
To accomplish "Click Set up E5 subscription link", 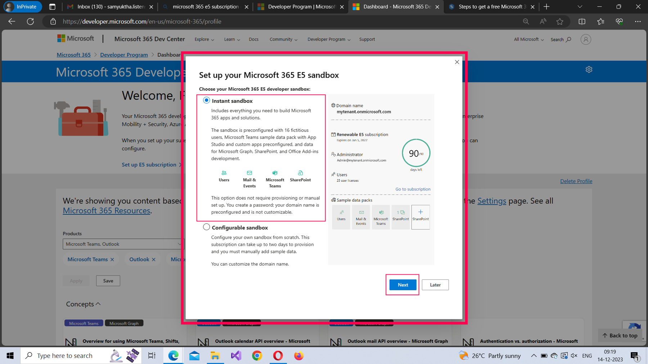I will [x=152, y=165].
